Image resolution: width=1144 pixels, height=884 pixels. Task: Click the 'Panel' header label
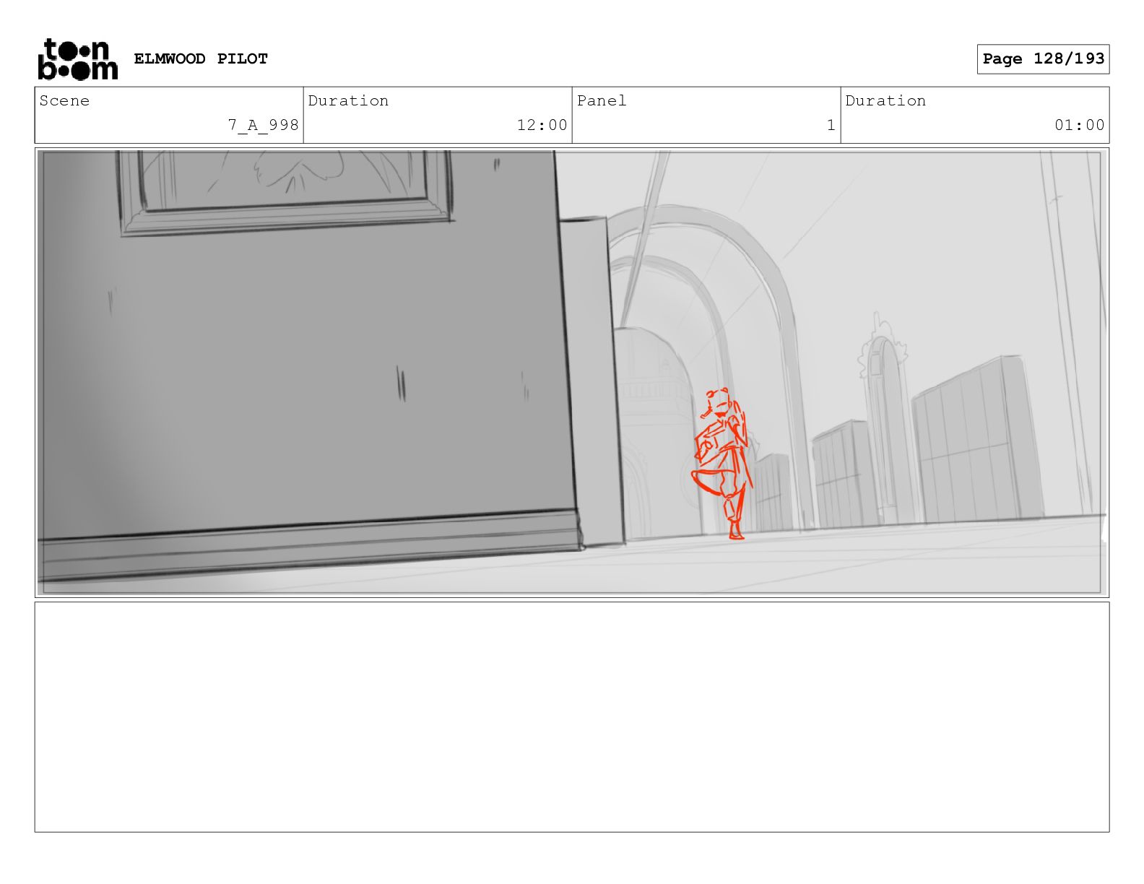(x=602, y=100)
